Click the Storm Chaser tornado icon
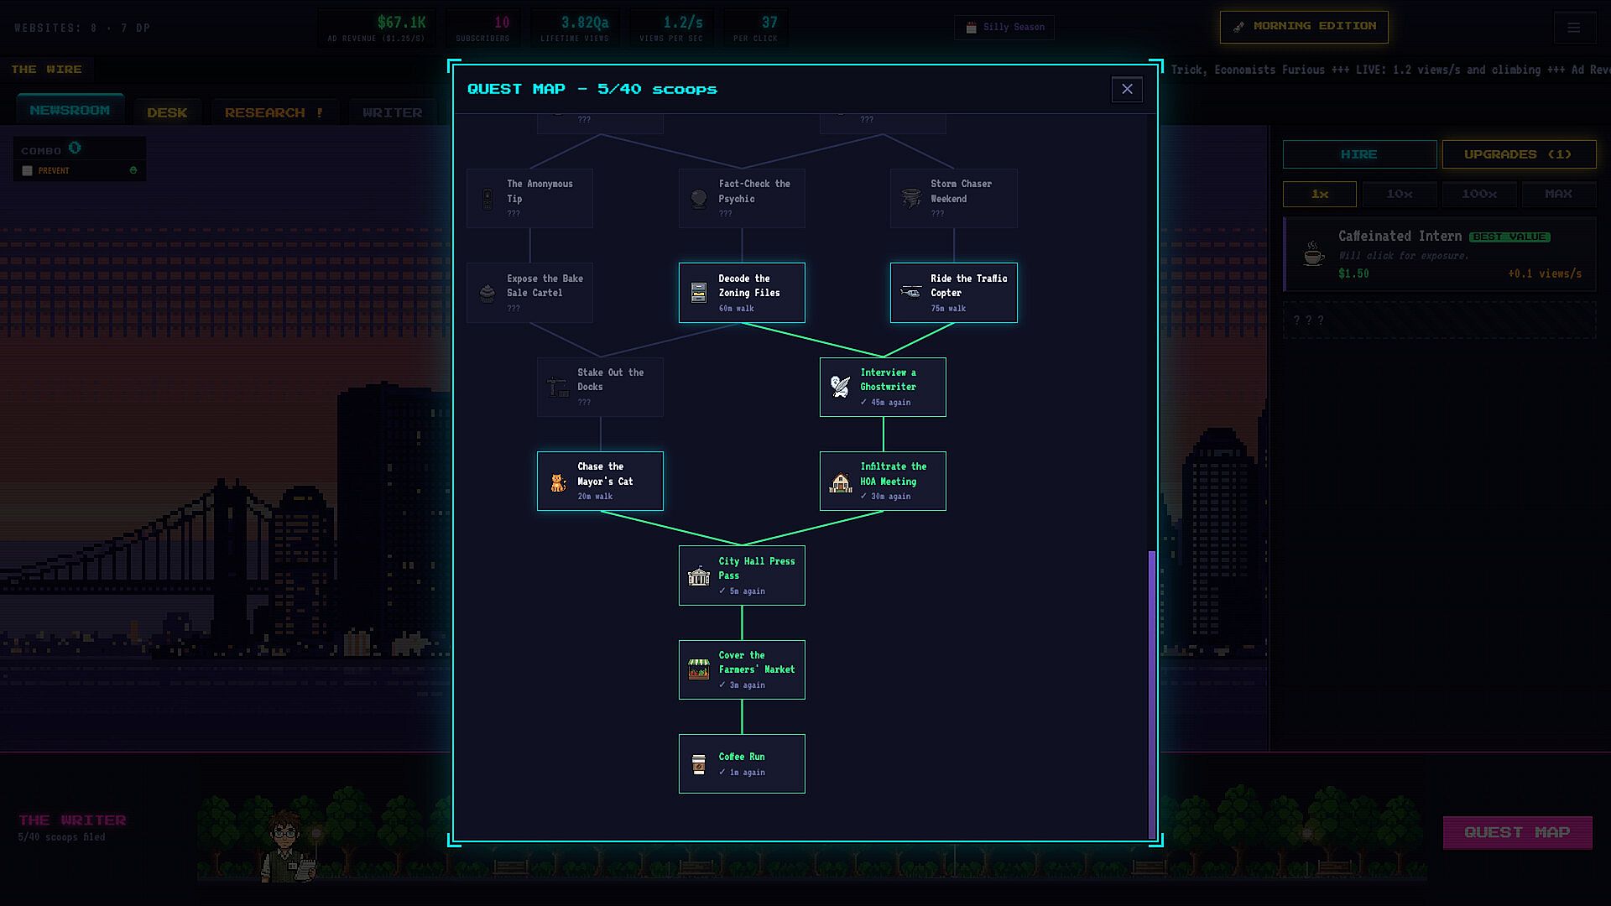 click(910, 199)
